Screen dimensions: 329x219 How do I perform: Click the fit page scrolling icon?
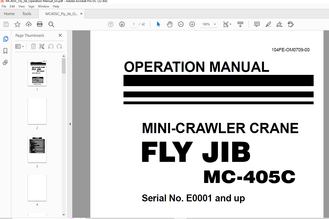point(226,24)
